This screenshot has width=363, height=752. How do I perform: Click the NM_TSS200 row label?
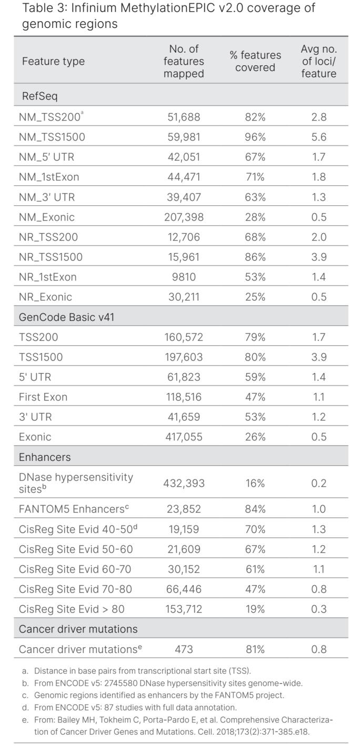[48, 117]
